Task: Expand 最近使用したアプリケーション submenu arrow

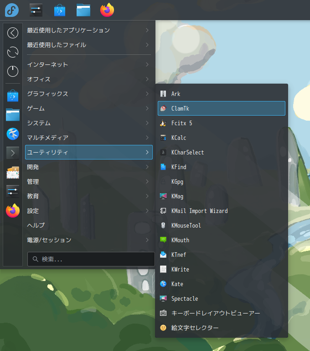Action: [x=147, y=30]
